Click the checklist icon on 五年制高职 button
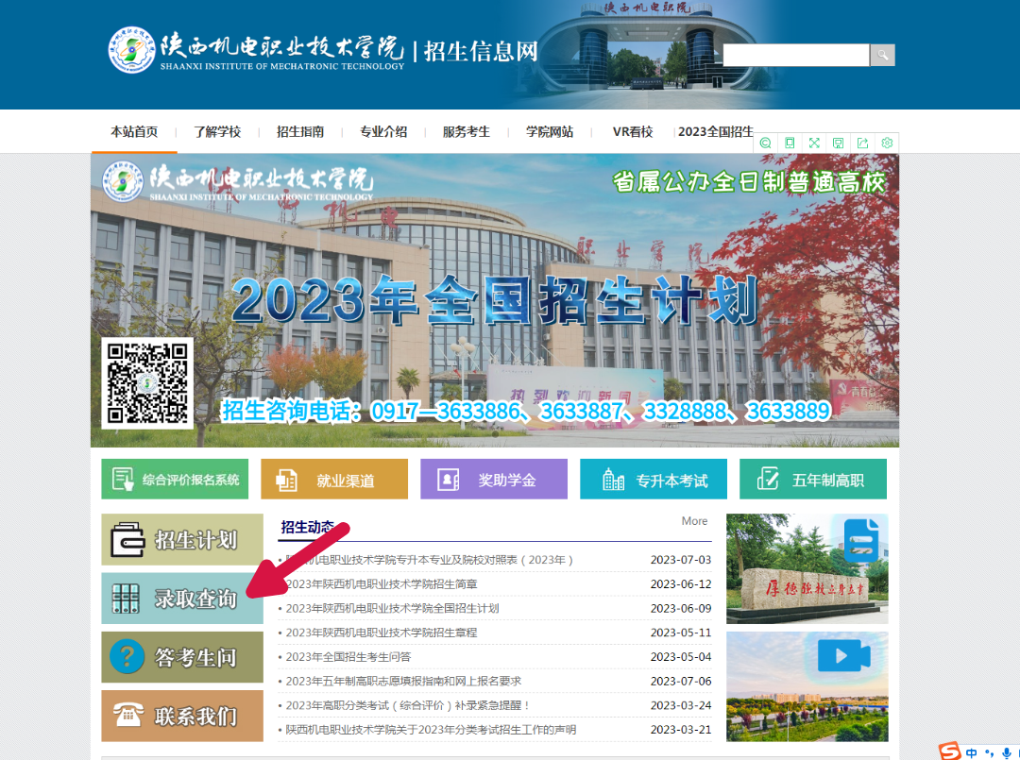This screenshot has width=1020, height=760. point(768,479)
